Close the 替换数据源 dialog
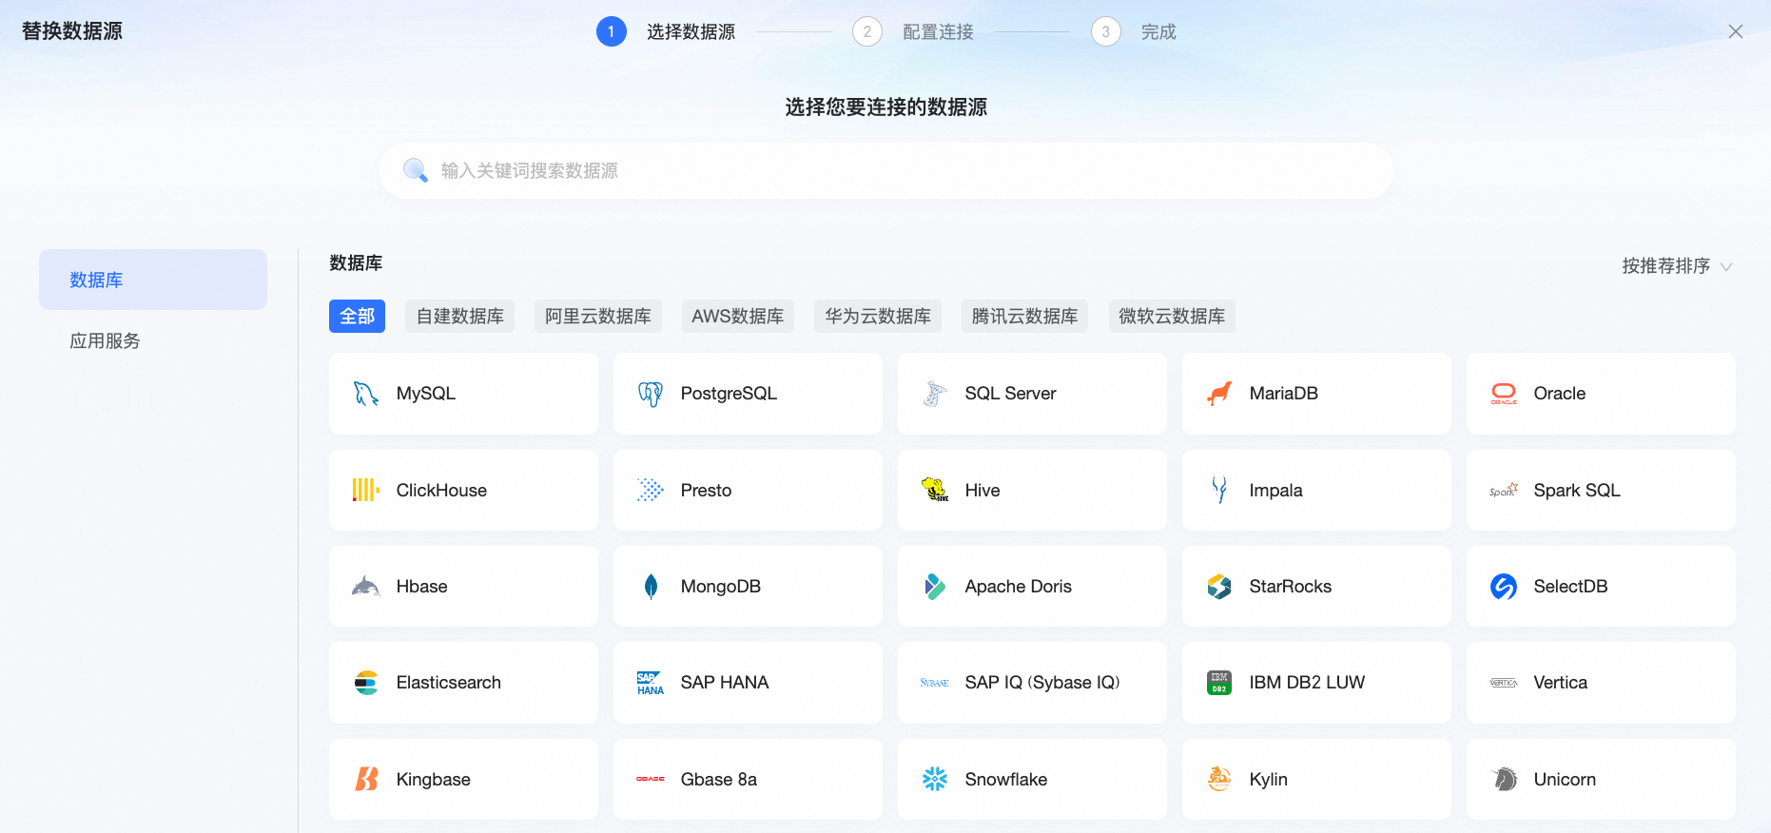This screenshot has height=833, width=1771. pos(1736,31)
